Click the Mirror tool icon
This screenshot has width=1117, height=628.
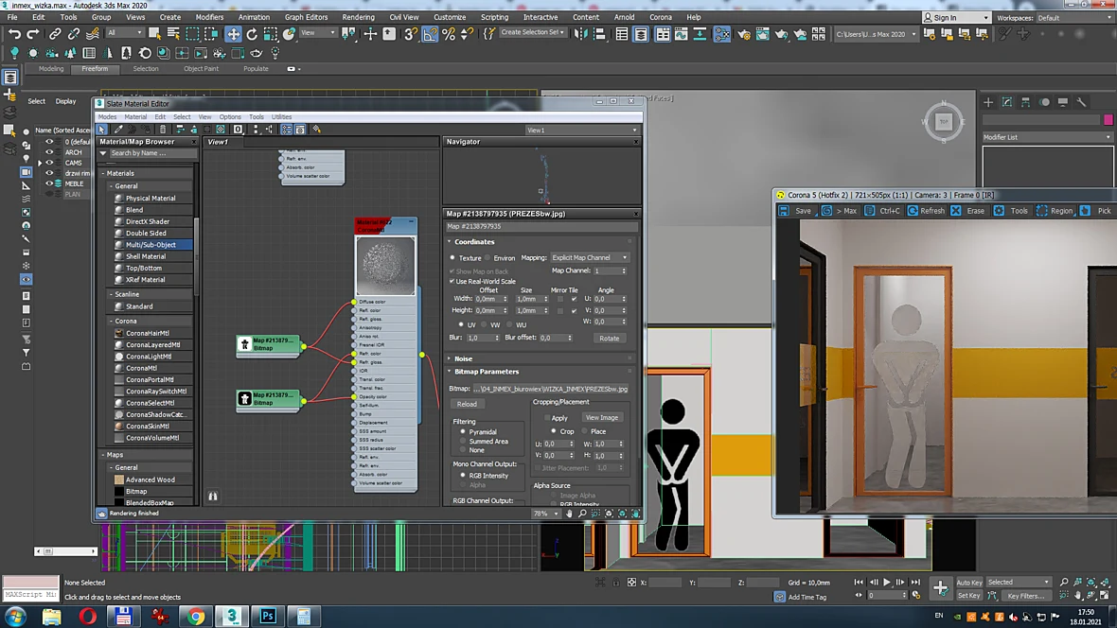580,33
